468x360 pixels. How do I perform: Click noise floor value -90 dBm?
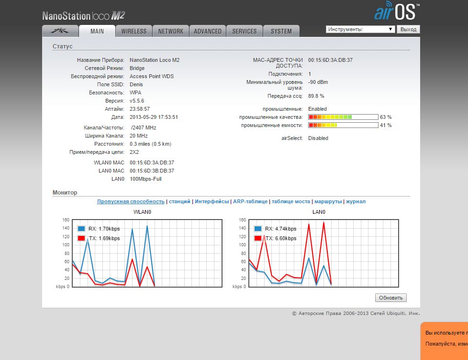point(318,82)
